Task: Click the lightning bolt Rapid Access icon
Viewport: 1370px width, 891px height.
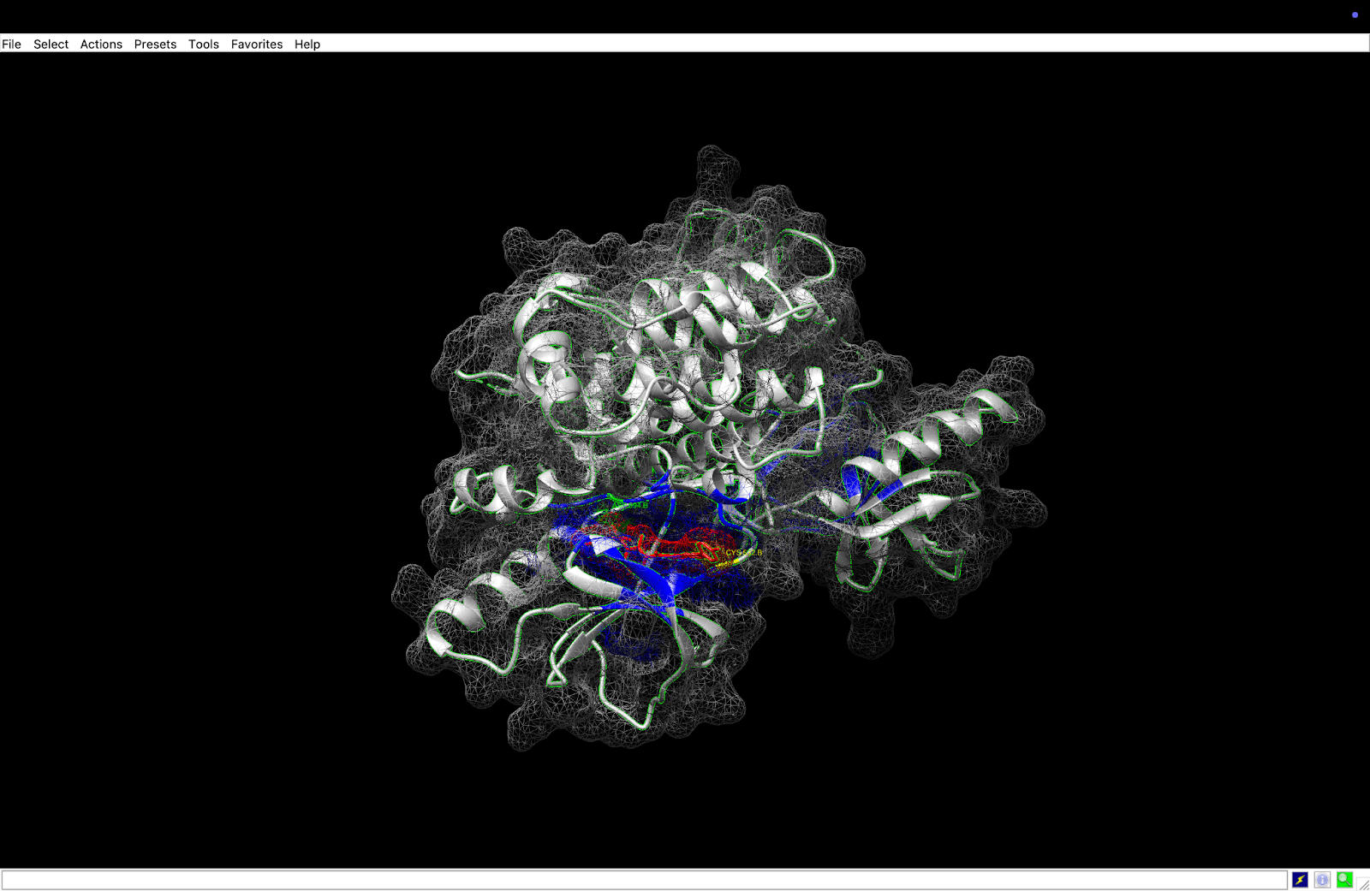Action: 1300,880
